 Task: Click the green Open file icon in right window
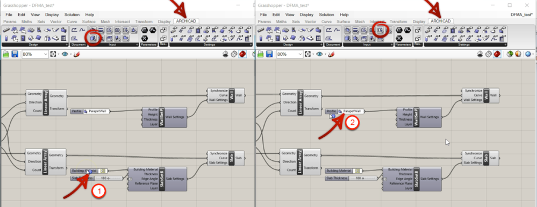point(261,54)
